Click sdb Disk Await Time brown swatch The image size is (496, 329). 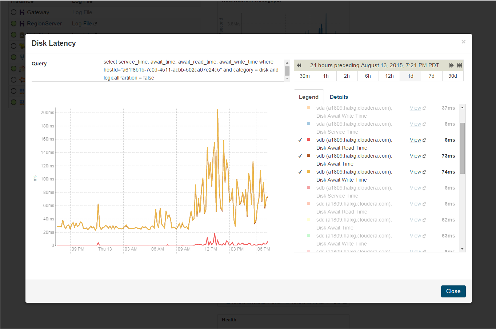click(x=309, y=155)
